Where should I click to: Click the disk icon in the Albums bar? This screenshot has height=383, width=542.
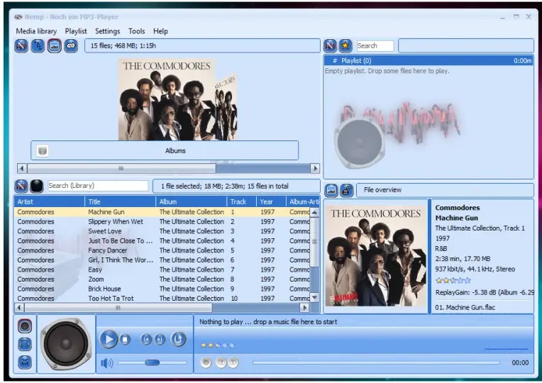coord(42,150)
